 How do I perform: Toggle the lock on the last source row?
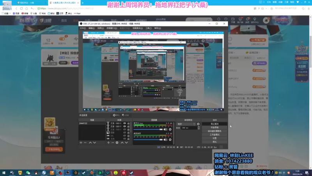coord(128,139)
